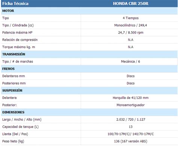The image size is (178, 146).
Task: Select '136 (167 versión ABS)' value
Action: [x=131, y=141]
